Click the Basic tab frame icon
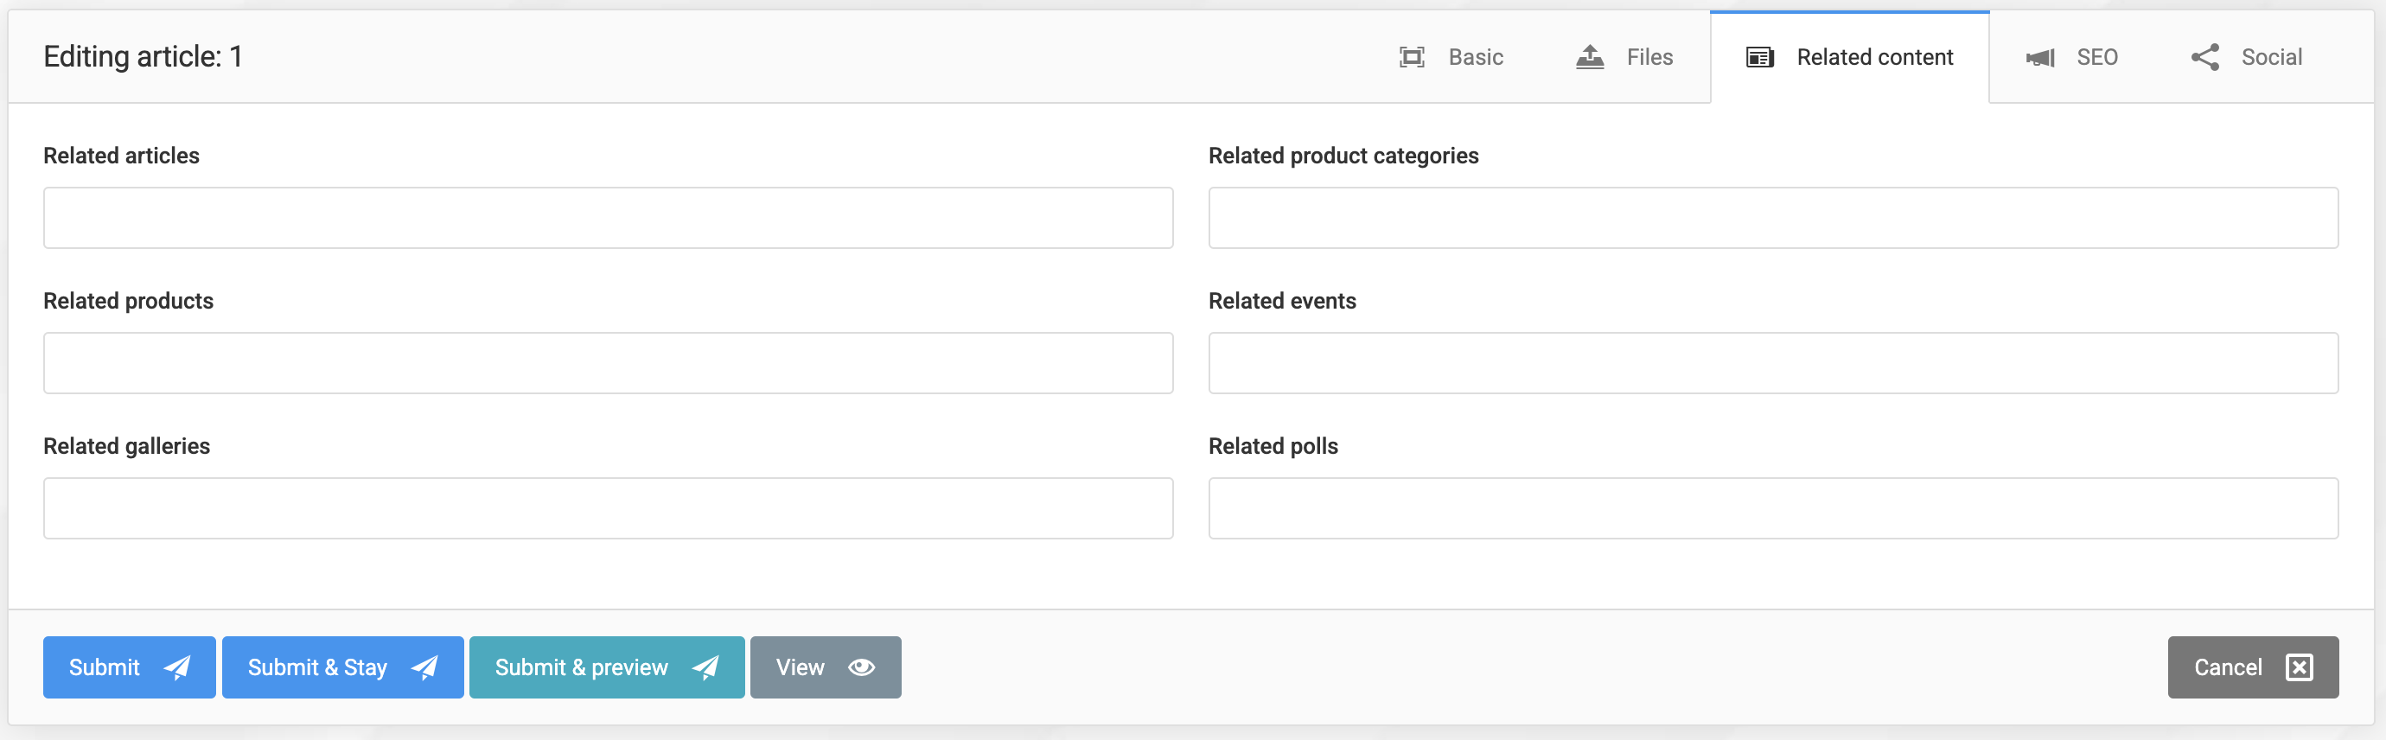 click(x=1412, y=57)
